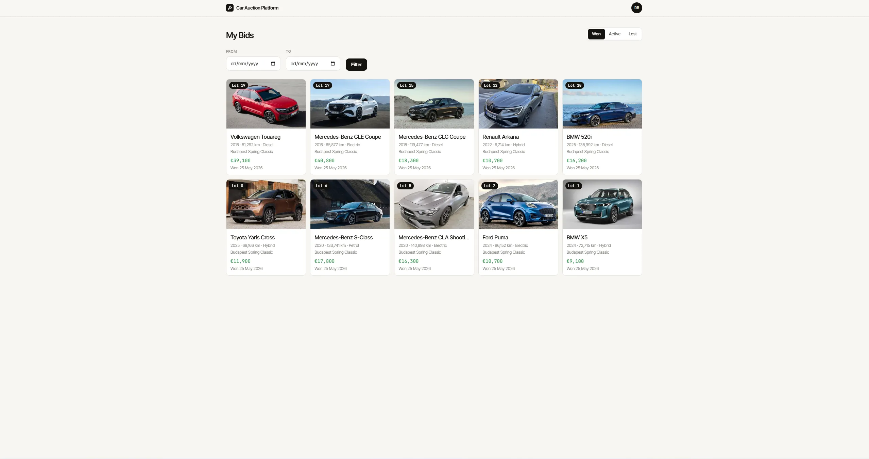Image resolution: width=869 pixels, height=459 pixels.
Task: Open the Toyota Yaris Cross photo
Action: tap(266, 204)
